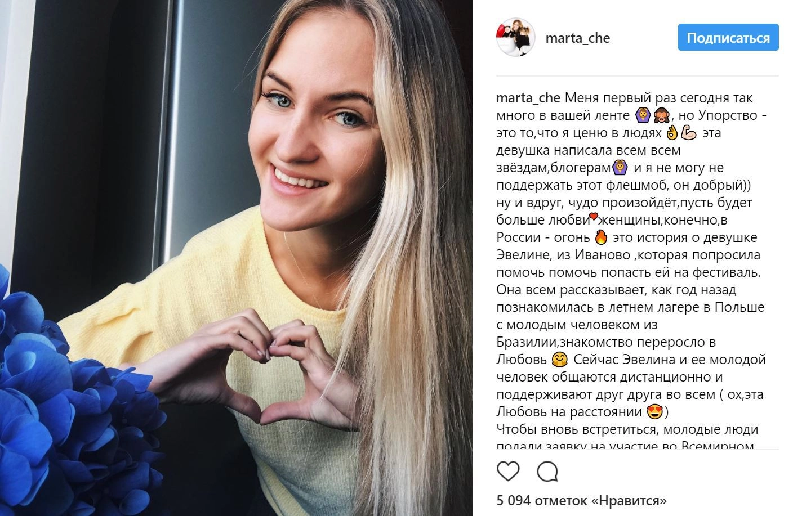Click the caption line mentioning Бразилии
Image resolution: width=793 pixels, height=516 pixels.
(605, 342)
